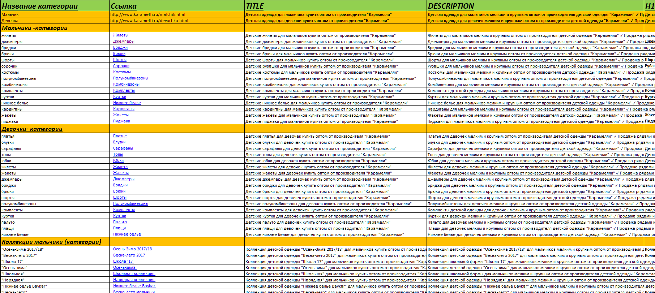Select the Коллекции мальчики (категории) heading
This screenshot has height=293, width=655.
(x=55, y=242)
